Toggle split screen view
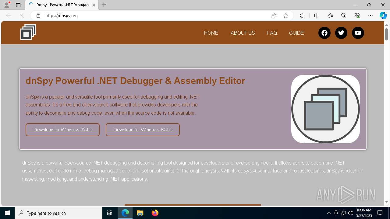The height and width of the screenshot is (219, 390). click(x=317, y=16)
